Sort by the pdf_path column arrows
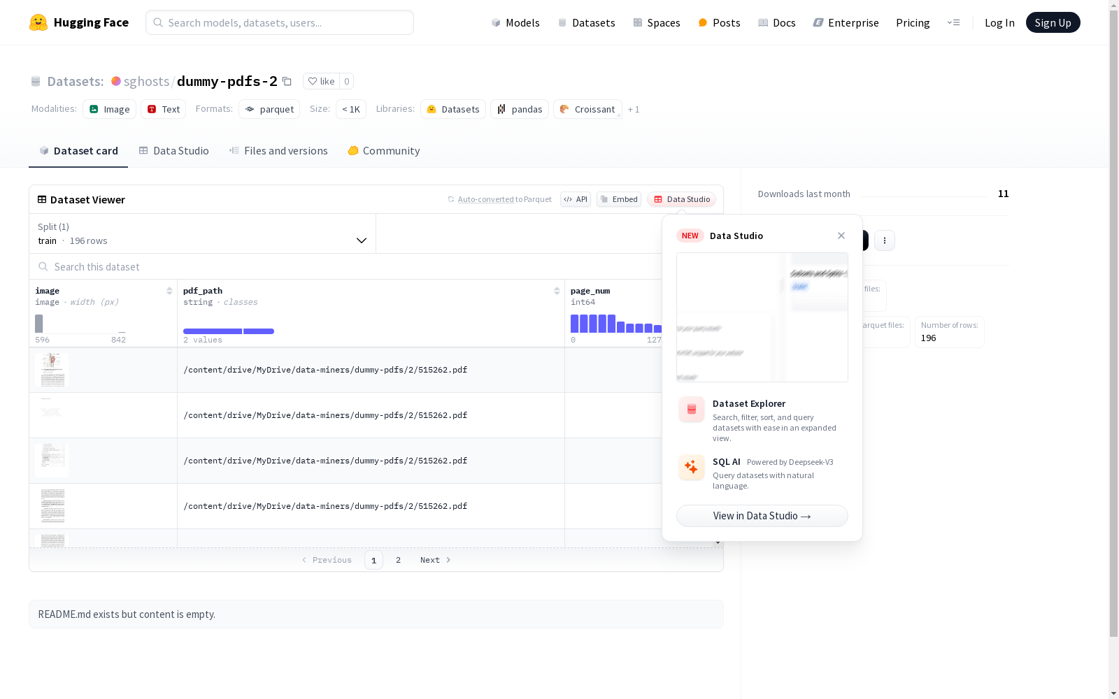Viewport: 1119px width, 699px height. pyautogui.click(x=557, y=291)
